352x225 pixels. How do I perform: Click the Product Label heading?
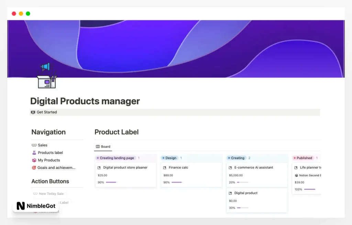click(x=117, y=132)
